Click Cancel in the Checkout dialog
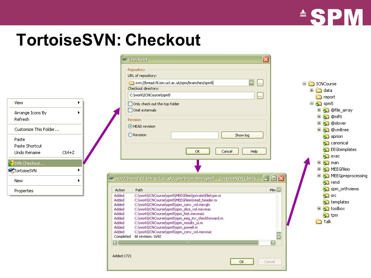The image size is (371, 278). point(227,151)
